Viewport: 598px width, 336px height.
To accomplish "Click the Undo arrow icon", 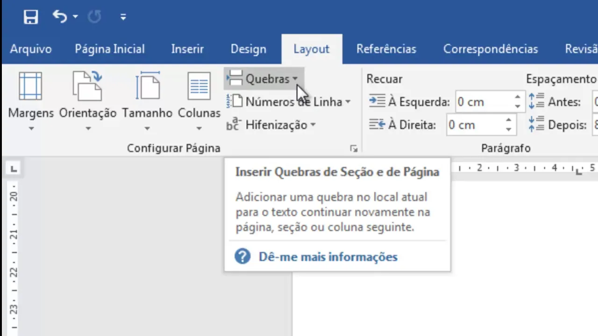I will 60,17.
